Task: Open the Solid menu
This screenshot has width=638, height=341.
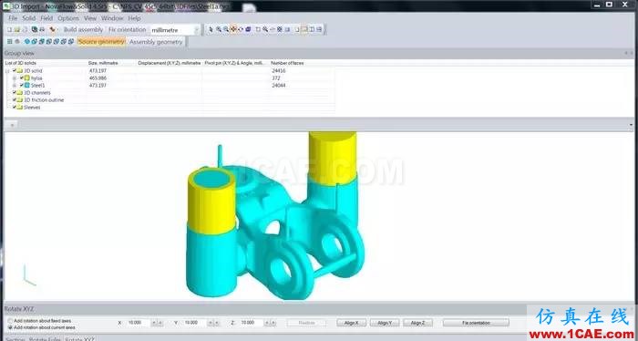Action: click(29, 18)
